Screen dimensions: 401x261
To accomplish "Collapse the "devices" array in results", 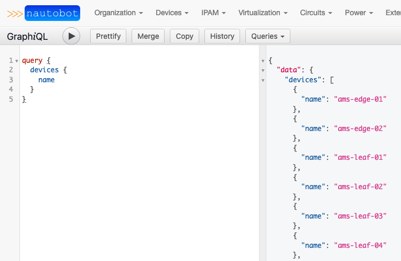I will click(263, 80).
